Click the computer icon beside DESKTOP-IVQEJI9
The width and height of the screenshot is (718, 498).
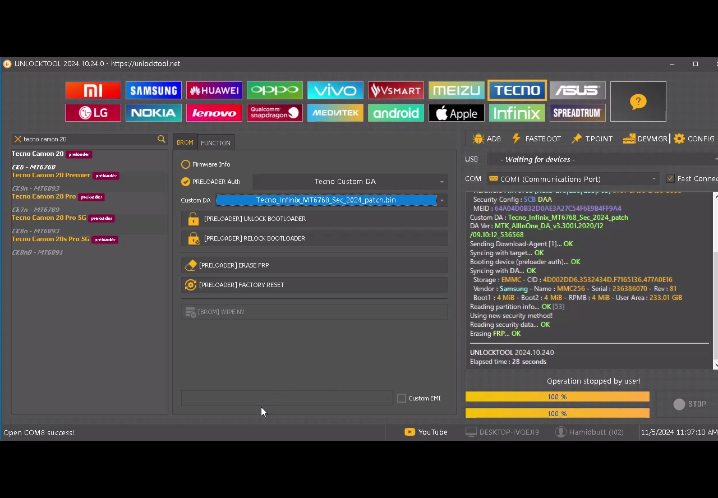pos(471,432)
